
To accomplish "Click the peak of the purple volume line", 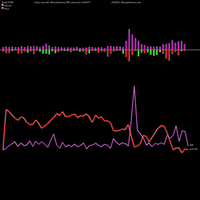I will coord(134,86).
